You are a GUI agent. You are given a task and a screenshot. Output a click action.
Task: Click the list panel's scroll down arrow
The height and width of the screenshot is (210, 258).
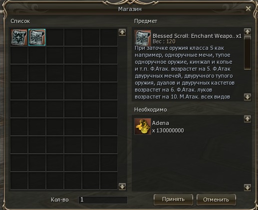coord(122,187)
